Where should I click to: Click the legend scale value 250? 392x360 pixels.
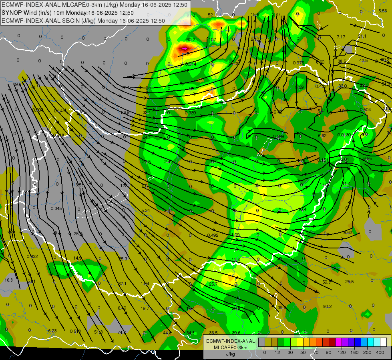click(367, 352)
